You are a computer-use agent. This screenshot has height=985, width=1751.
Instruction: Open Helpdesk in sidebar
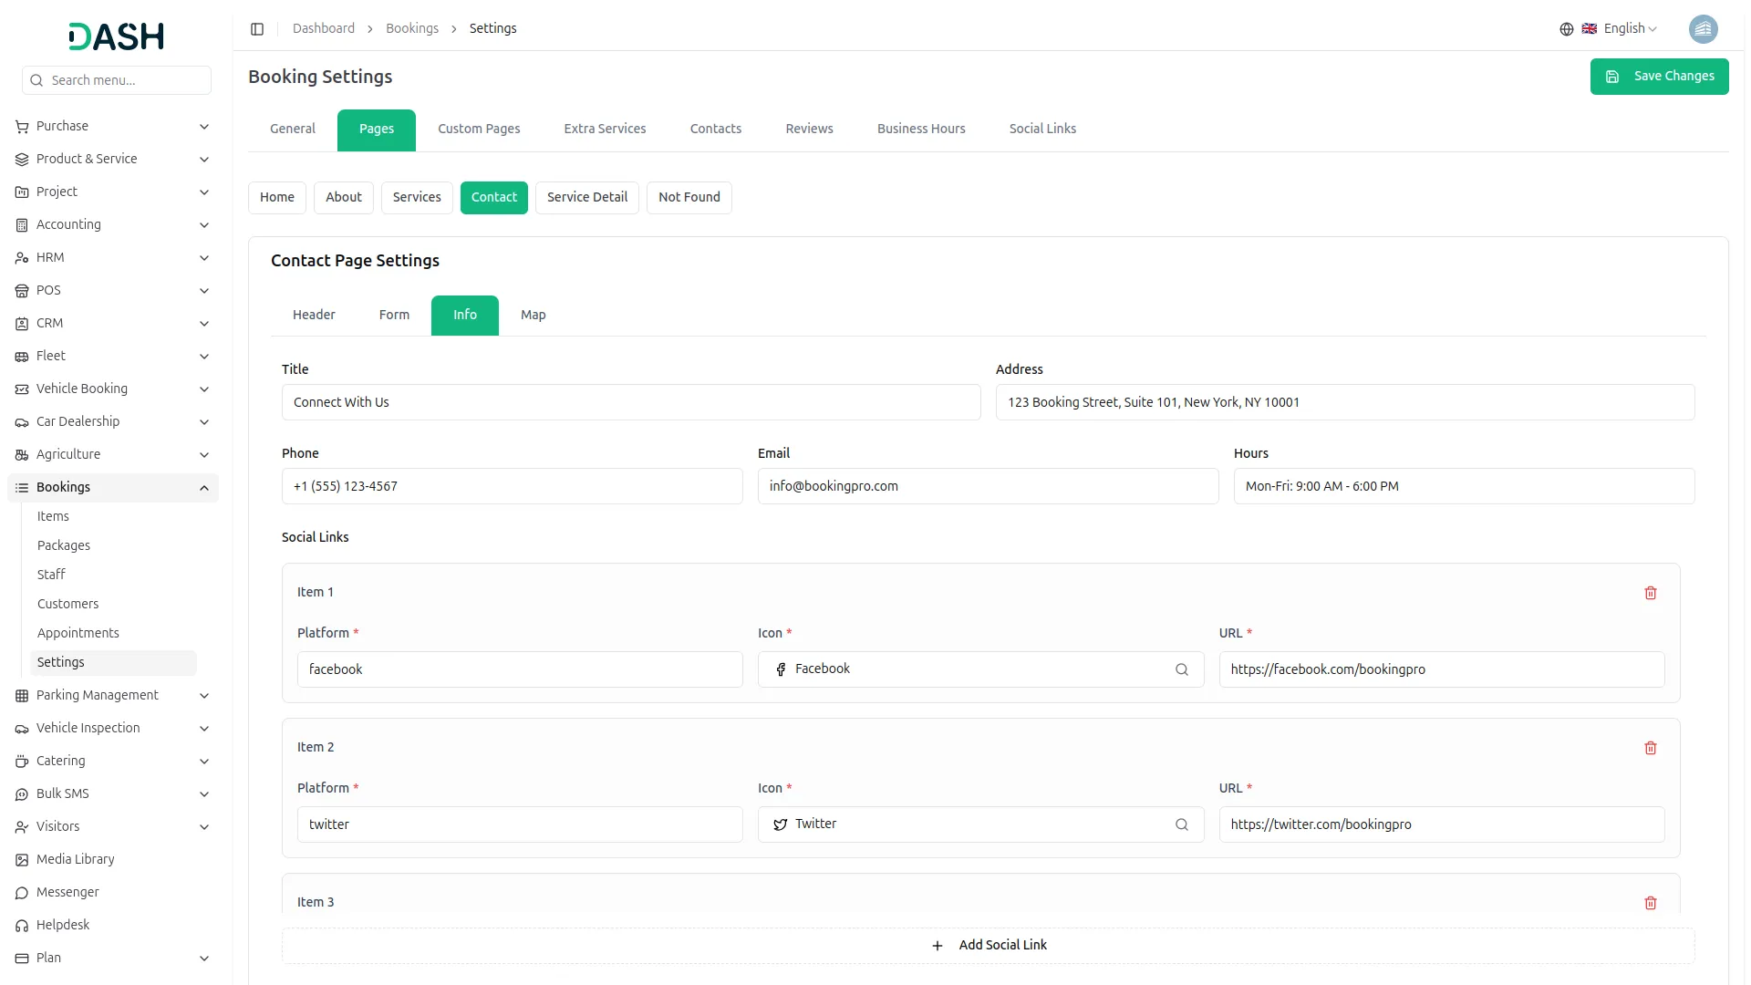pyautogui.click(x=63, y=925)
